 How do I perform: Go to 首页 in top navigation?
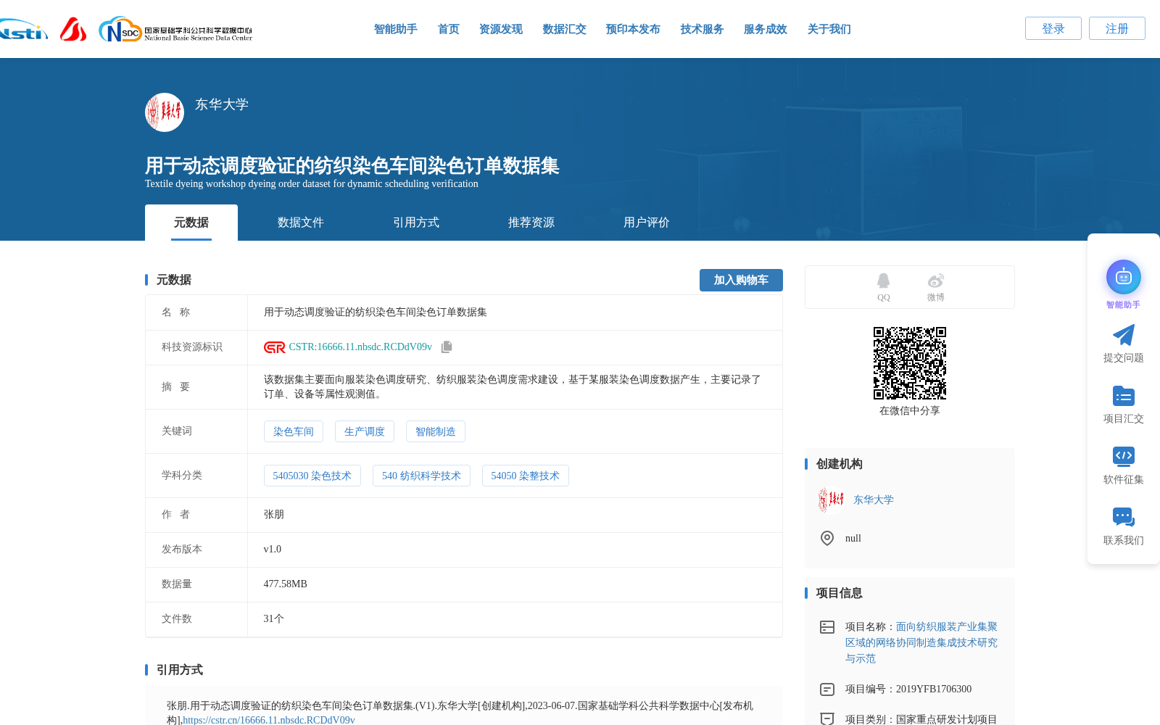click(x=449, y=29)
